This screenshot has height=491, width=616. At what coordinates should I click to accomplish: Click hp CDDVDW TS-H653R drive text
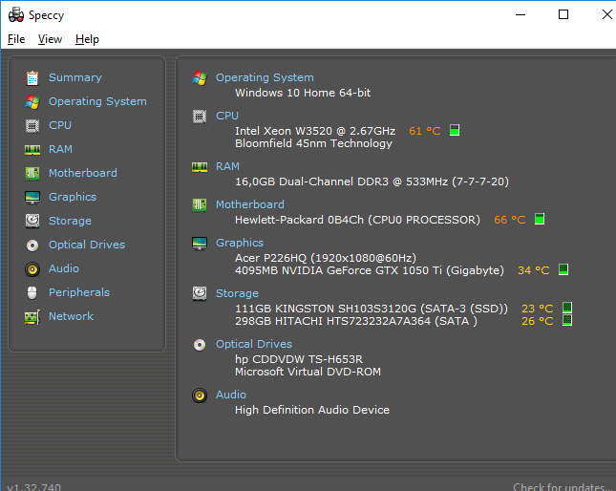(x=299, y=359)
